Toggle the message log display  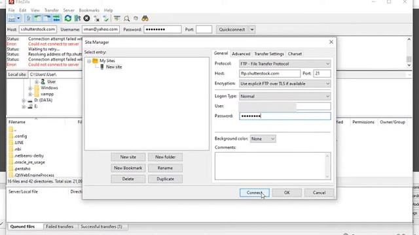[x=28, y=18]
